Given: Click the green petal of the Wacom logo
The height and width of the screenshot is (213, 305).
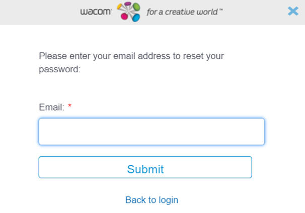Looking at the screenshot, I should pos(136,7).
